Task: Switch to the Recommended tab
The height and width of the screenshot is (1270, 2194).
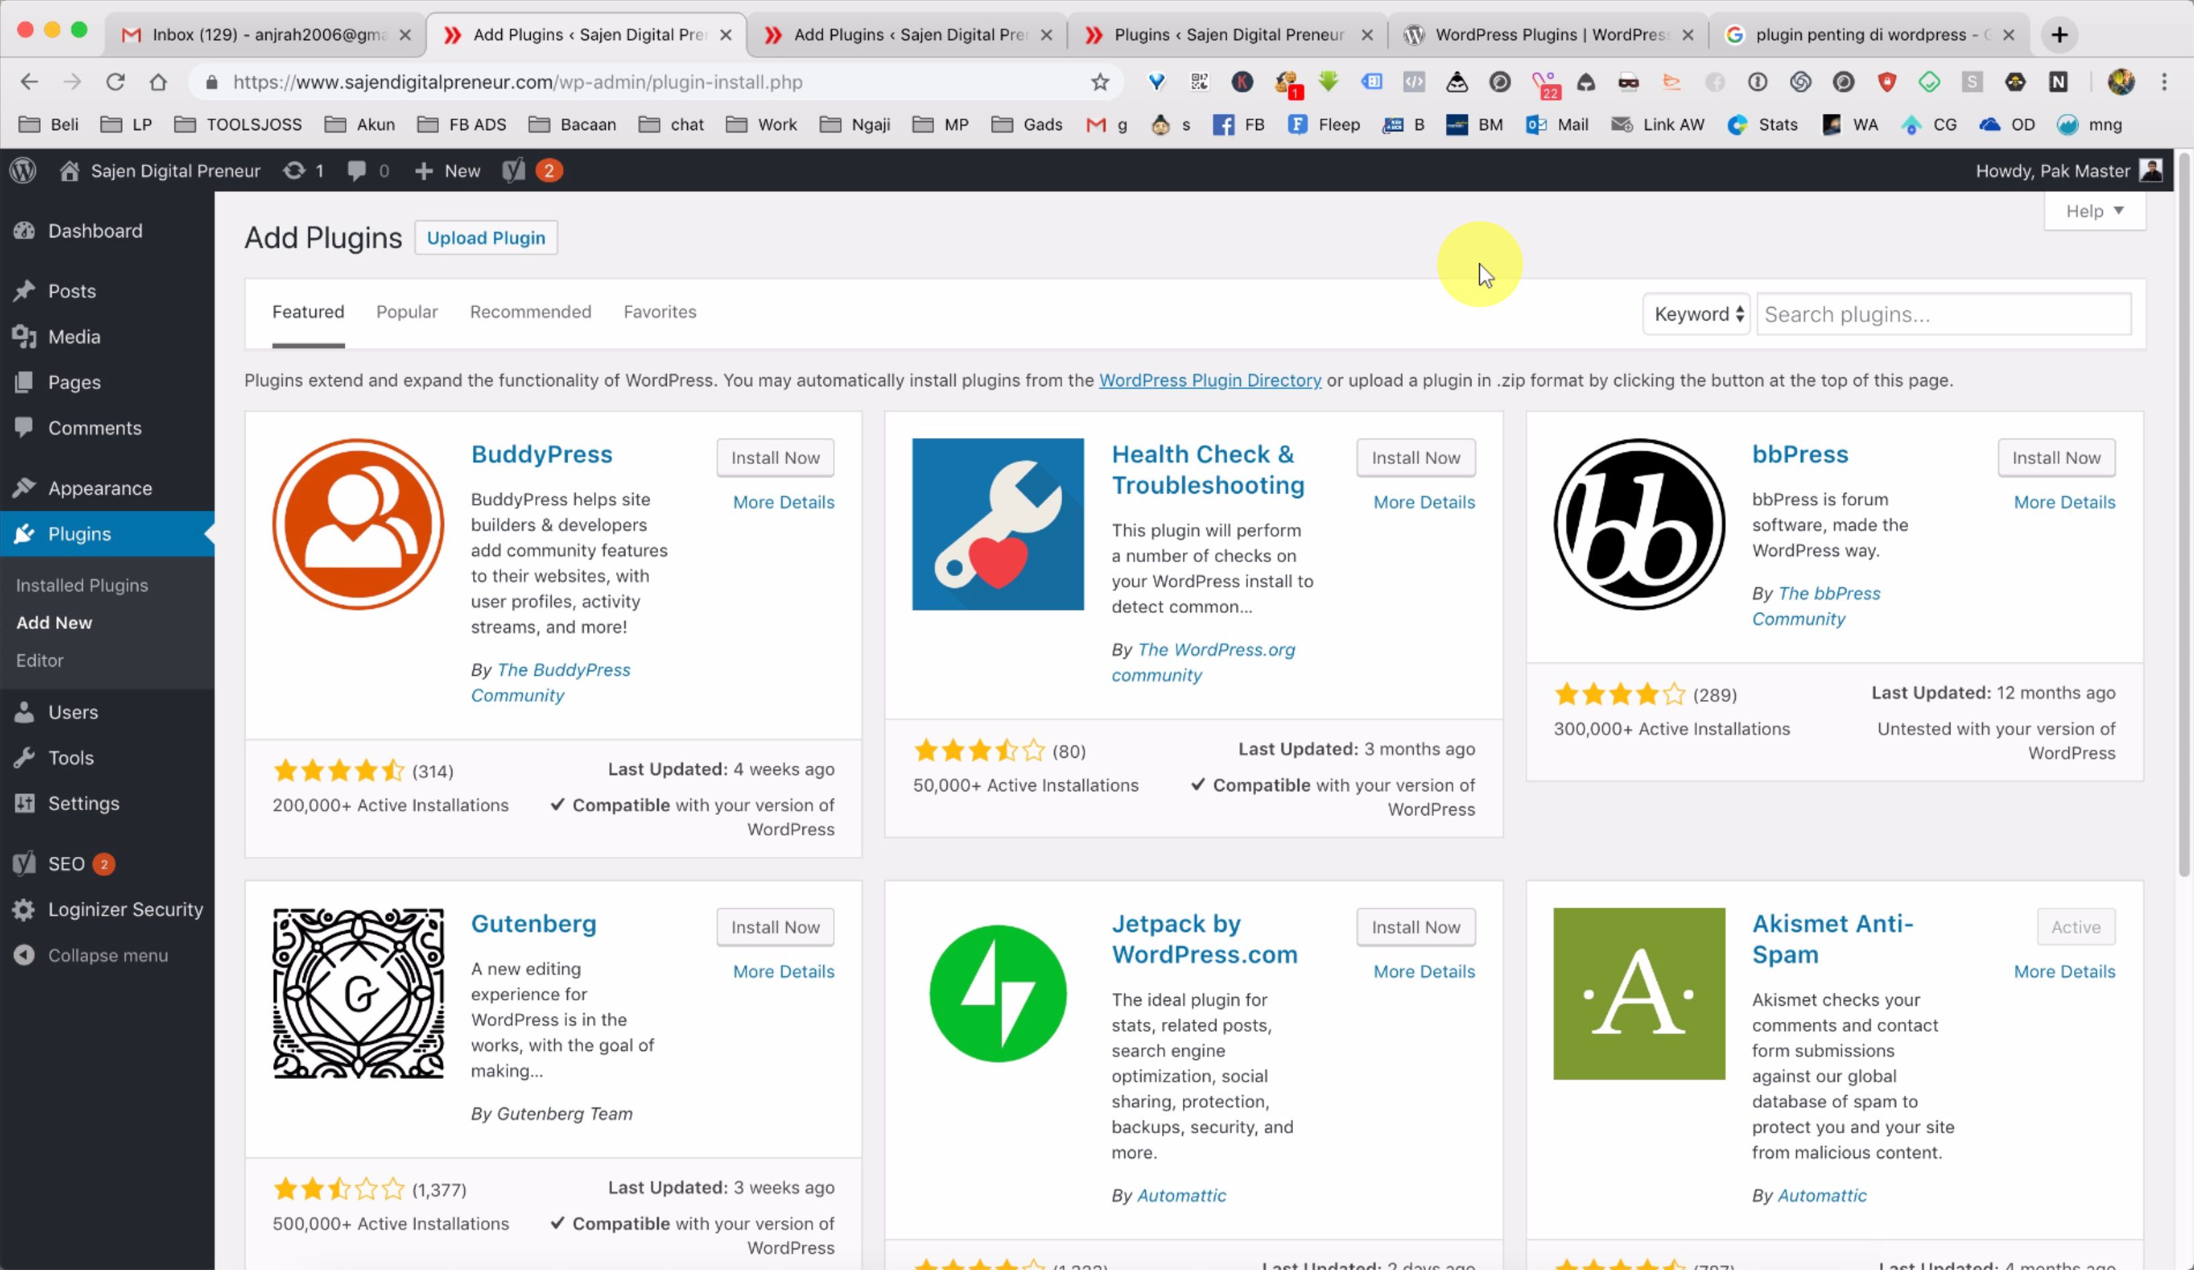Action: pos(530,311)
